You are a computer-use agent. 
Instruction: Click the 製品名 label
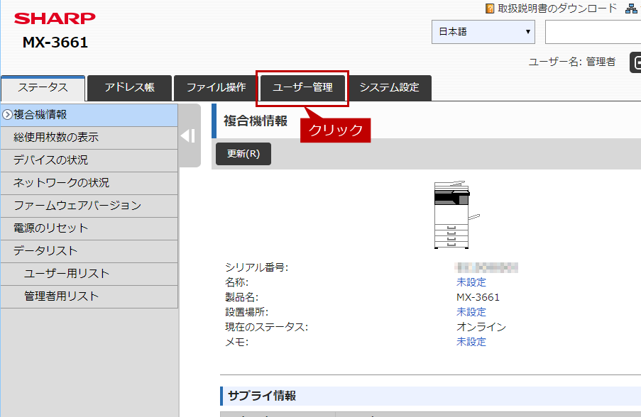[x=241, y=297]
